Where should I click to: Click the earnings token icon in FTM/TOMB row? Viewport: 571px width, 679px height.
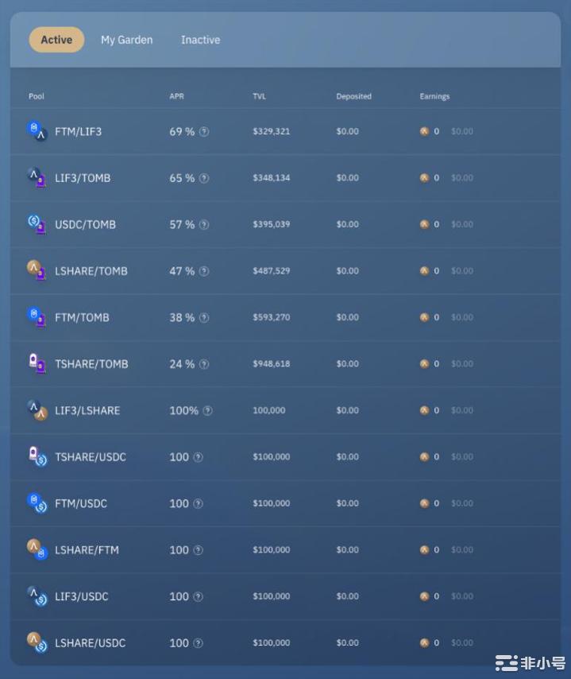click(424, 317)
